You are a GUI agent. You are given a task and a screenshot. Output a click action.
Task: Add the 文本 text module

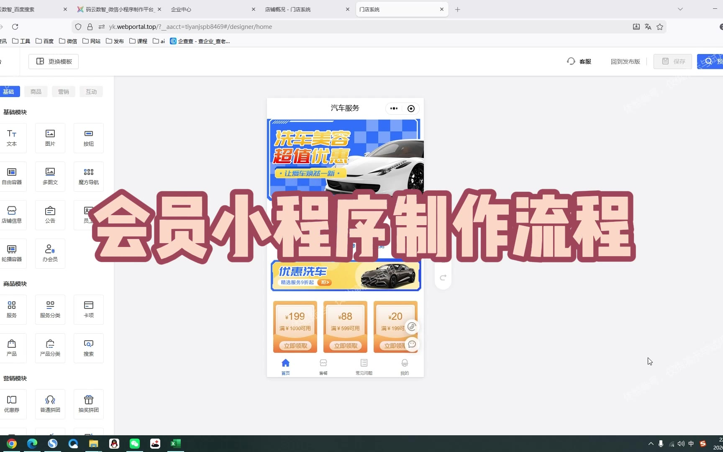point(12,138)
